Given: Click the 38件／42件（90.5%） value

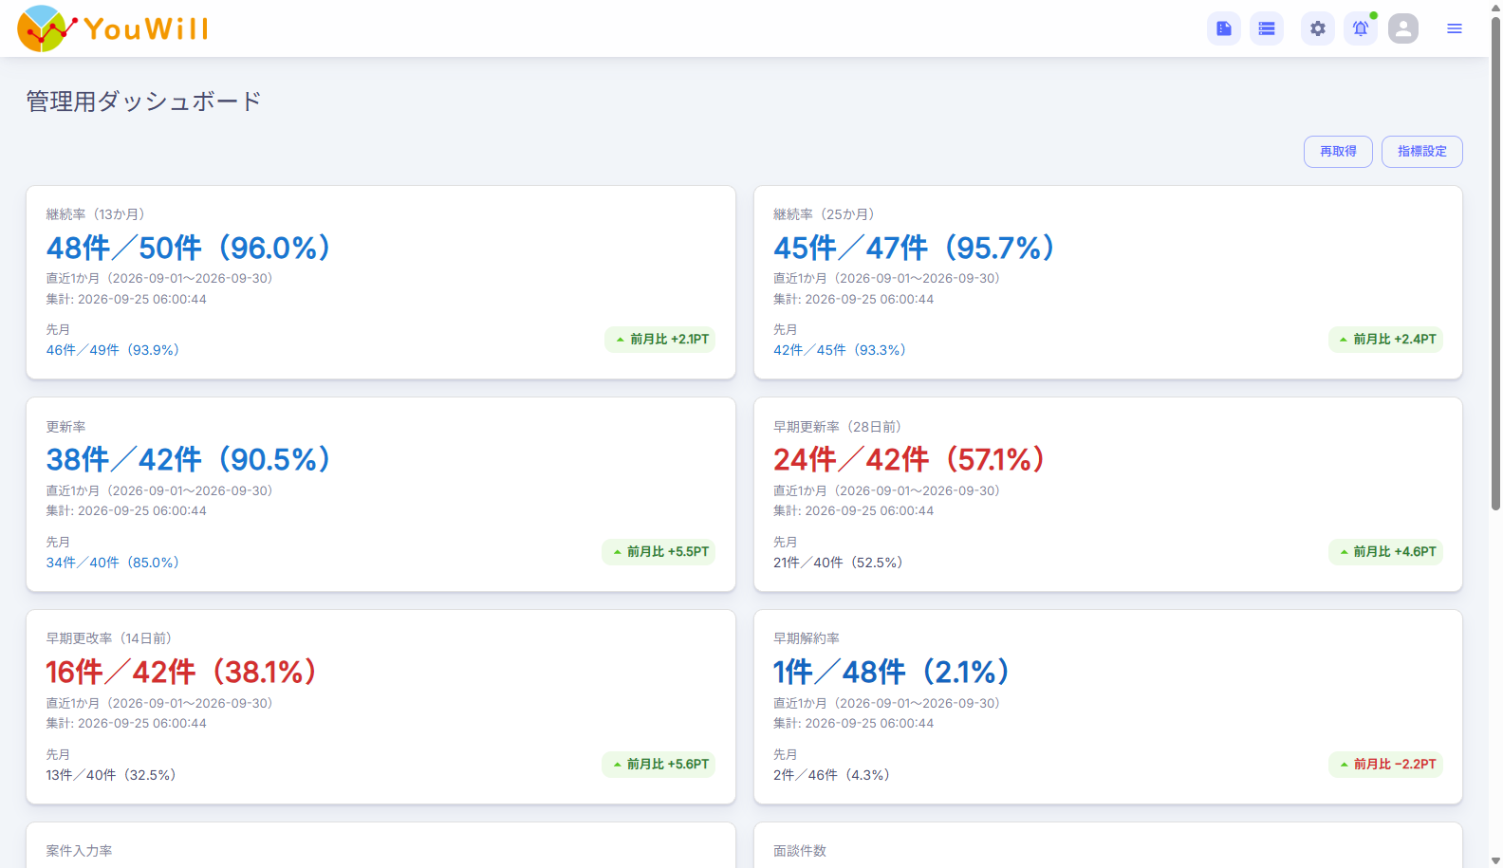Looking at the screenshot, I should tap(189, 460).
